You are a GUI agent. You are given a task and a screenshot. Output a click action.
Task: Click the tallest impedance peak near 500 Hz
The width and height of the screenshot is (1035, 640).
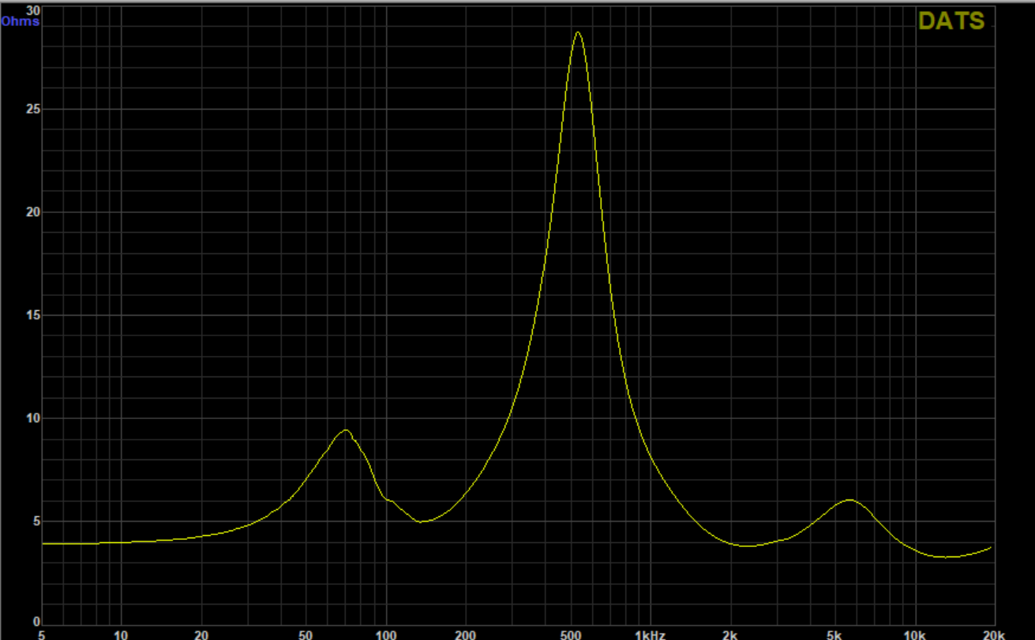tap(578, 32)
